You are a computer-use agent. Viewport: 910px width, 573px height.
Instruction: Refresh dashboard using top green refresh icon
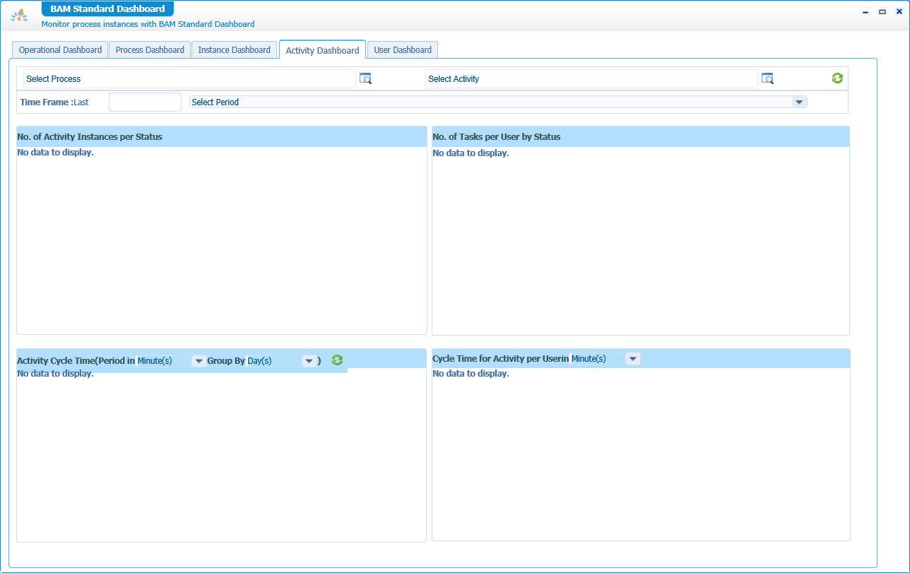837,78
